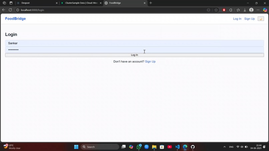Open YouTube from the taskbar
This screenshot has width=269, height=151.
click(x=170, y=147)
